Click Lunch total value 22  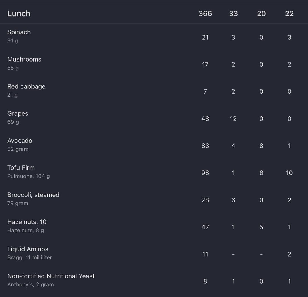point(289,13)
